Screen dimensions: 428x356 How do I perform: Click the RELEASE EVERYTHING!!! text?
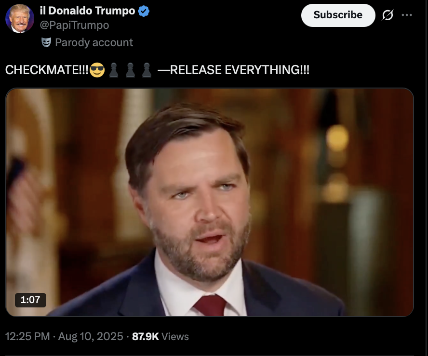[240, 70]
